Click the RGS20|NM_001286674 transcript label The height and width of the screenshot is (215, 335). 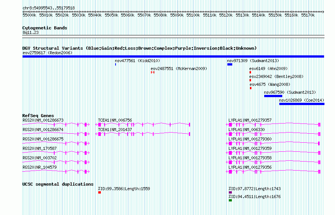(x=43, y=130)
